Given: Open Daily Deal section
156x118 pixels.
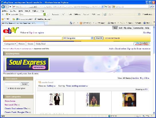Looking at the screenshot, I should click(x=41, y=44).
